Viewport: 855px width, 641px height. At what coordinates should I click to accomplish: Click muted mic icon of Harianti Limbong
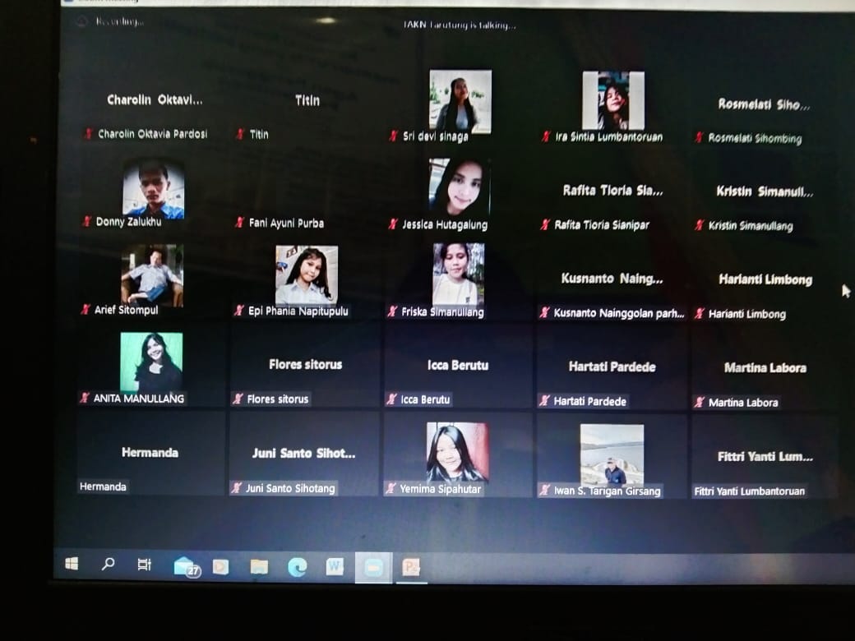coord(699,313)
